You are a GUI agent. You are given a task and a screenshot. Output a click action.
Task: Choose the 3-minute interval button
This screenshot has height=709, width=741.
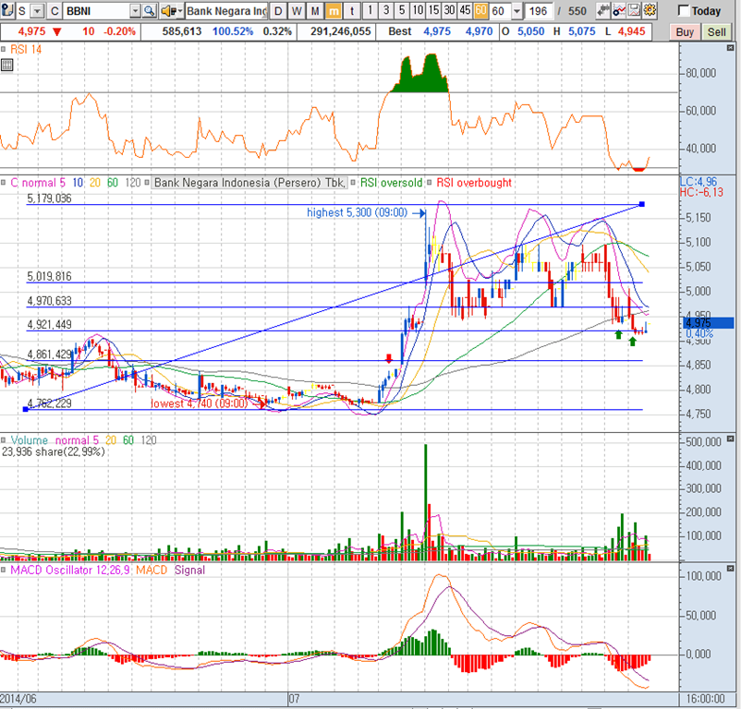386,10
